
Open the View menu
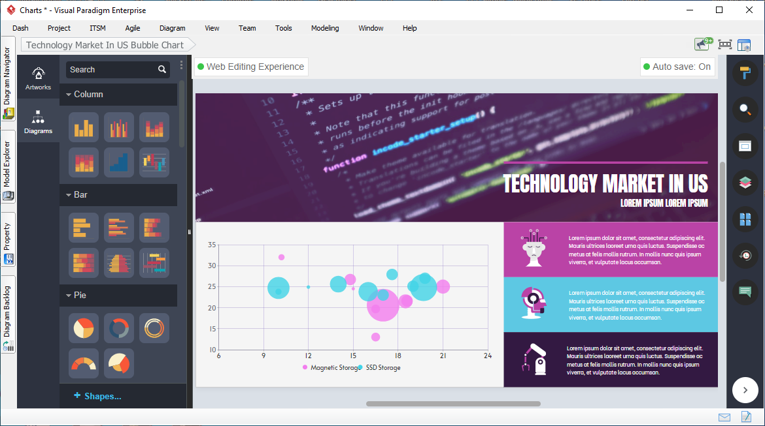(x=212, y=28)
